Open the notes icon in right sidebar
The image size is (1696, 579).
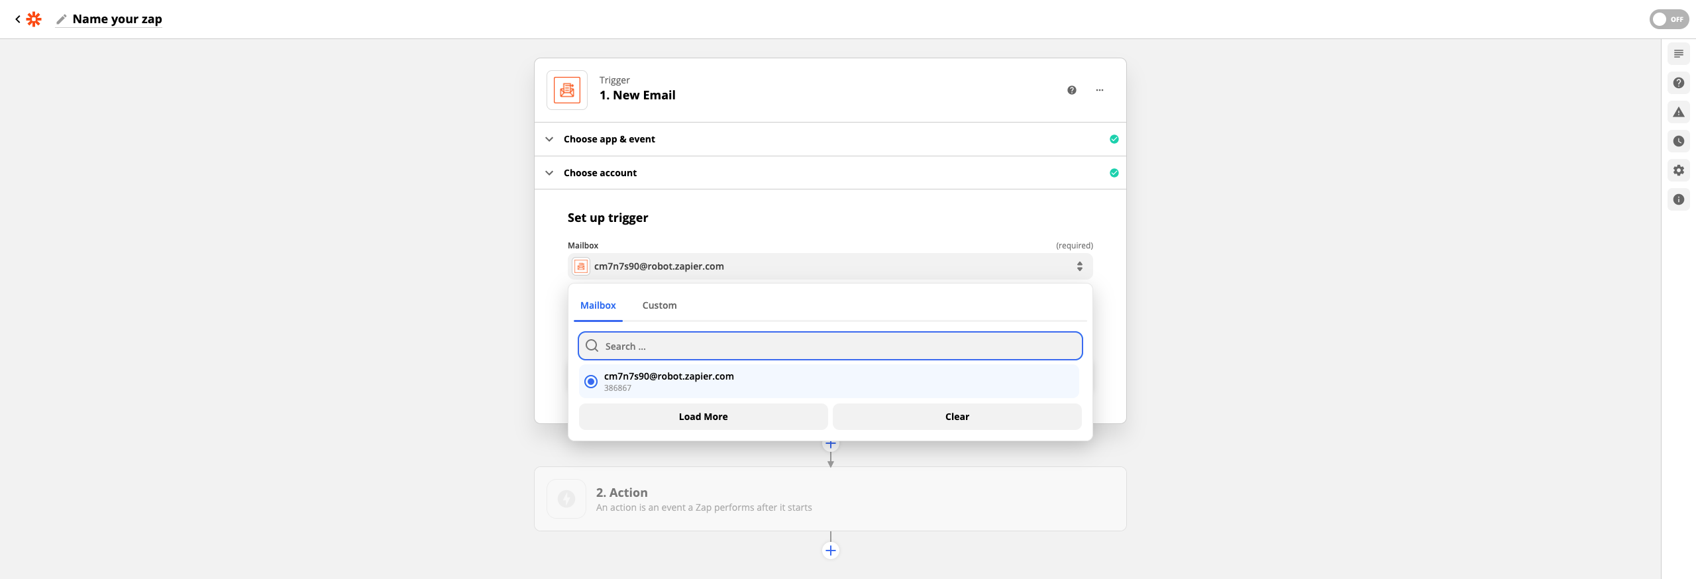(1678, 54)
